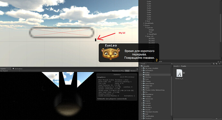Click the small red level object in Scene
Viewport: 222px width, 120px height.
[96, 40]
